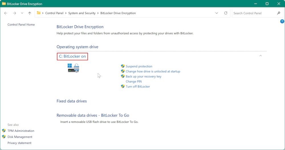Viewport: 285px width, 150px height.
Task: Open Change how drive is unlocked at startup
Action: click(153, 71)
